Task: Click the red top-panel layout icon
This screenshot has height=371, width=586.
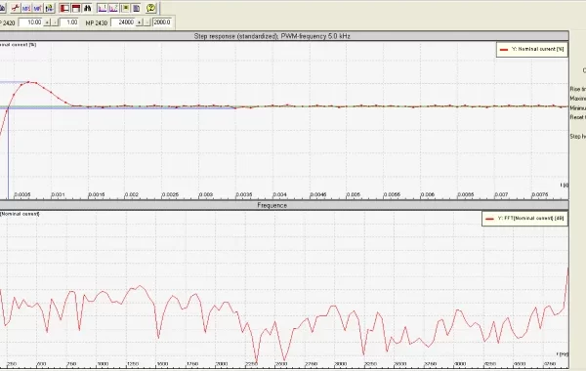Action: [x=76, y=8]
